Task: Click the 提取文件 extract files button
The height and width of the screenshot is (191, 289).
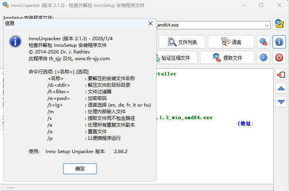Action: click(227, 58)
